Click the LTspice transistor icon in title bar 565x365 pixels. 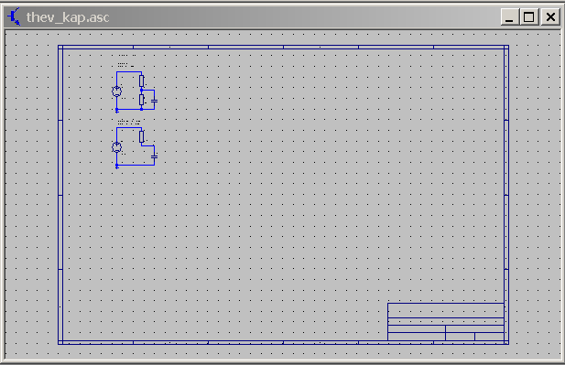(14, 16)
